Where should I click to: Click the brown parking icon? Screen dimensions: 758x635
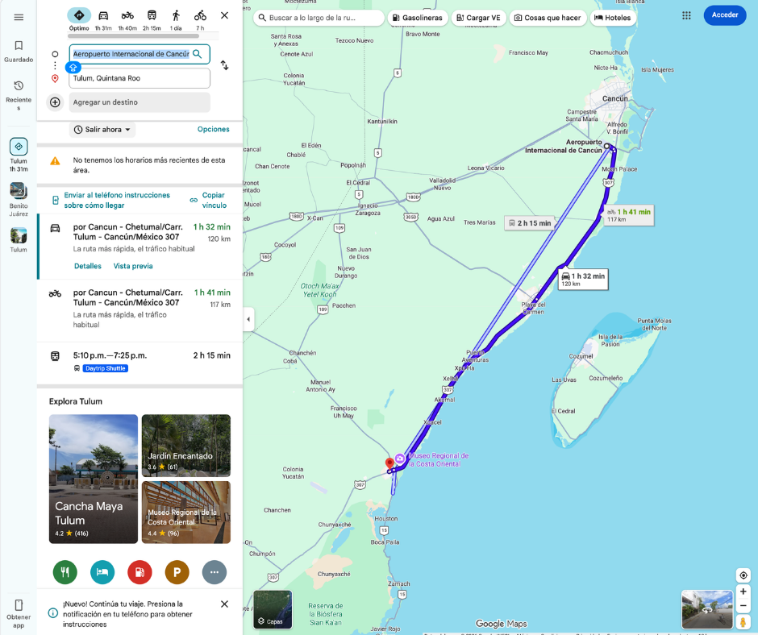[x=177, y=572]
